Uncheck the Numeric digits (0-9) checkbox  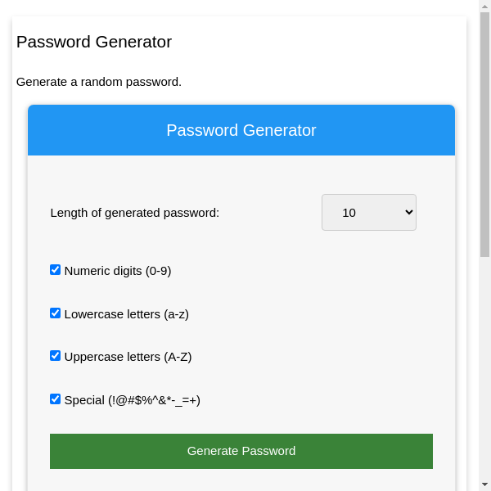[56, 270]
